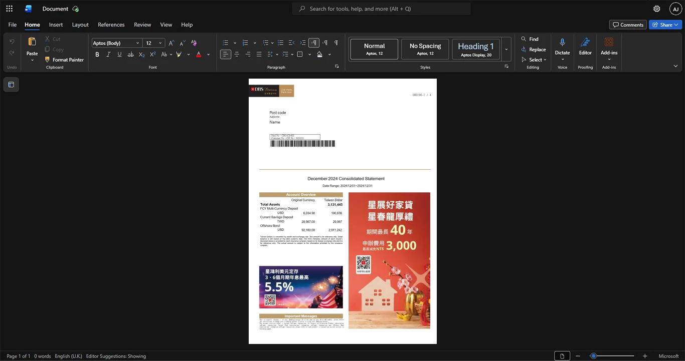Open the Editor proofing tool

click(x=585, y=46)
